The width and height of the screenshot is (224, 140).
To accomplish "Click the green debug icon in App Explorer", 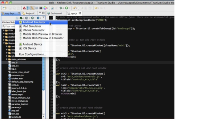I will click(21, 18).
